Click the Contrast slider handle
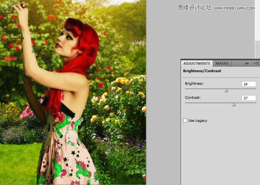Screen dimensions: 260x185 pos(234,105)
